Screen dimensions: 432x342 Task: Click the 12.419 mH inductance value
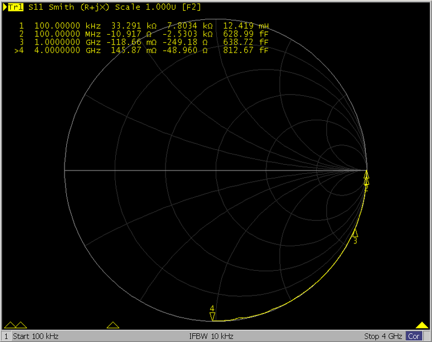246,26
